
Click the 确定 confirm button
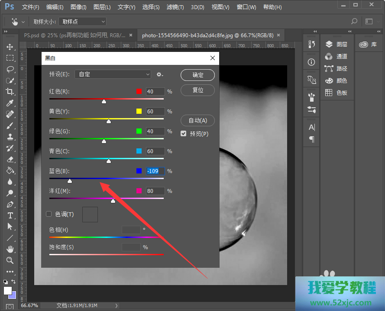(x=197, y=75)
